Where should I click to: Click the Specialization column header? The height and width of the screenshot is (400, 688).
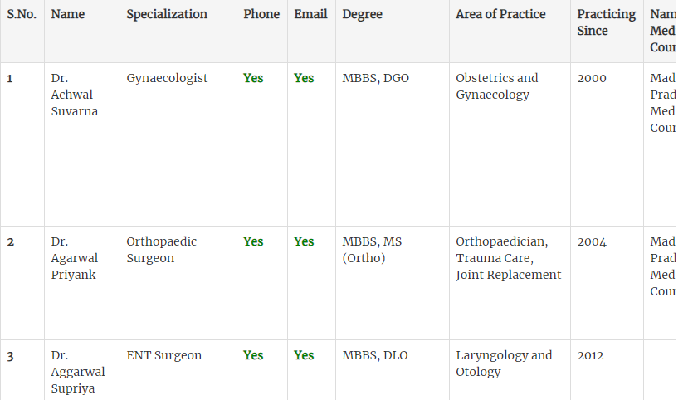167,14
